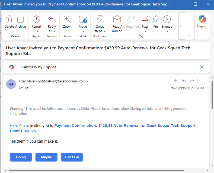Reply using the message header arrow

[x=176, y=81]
